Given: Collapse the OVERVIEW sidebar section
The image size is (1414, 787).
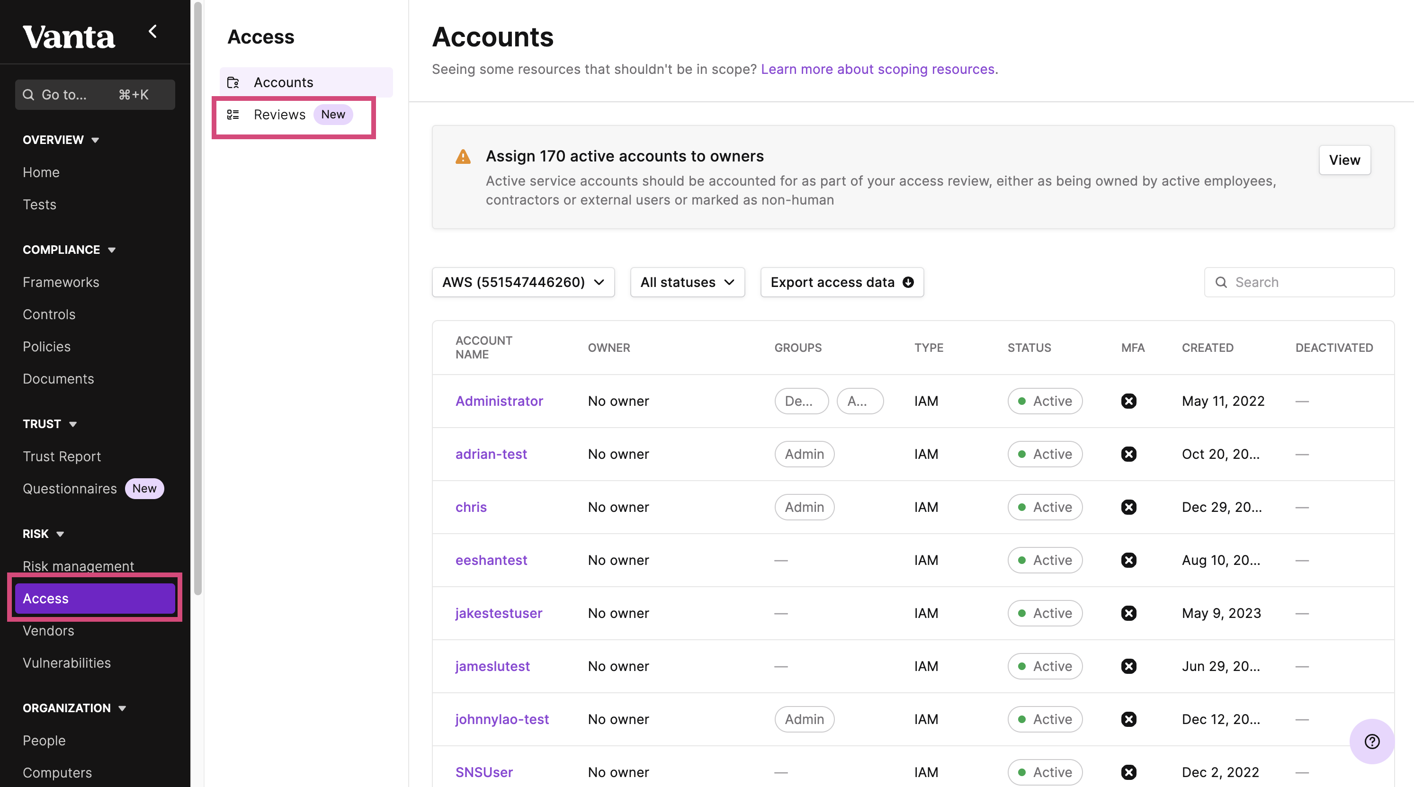Looking at the screenshot, I should 61,140.
